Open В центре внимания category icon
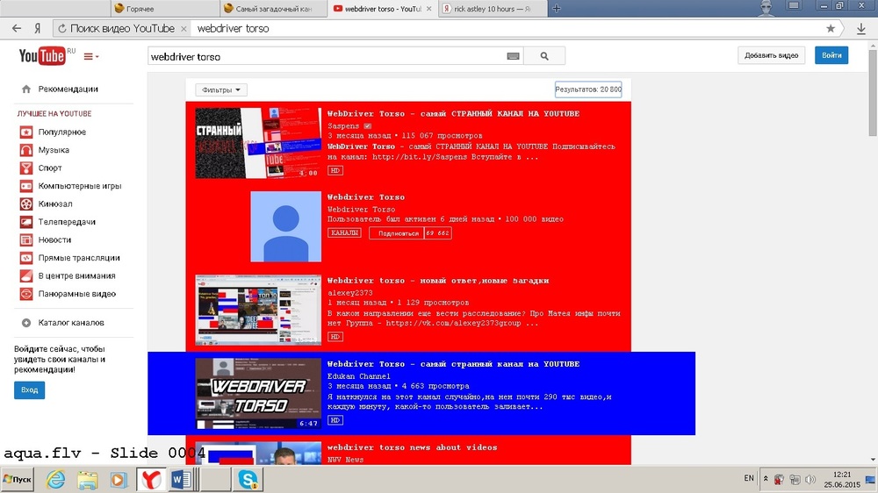The height and width of the screenshot is (493, 878). (26, 275)
